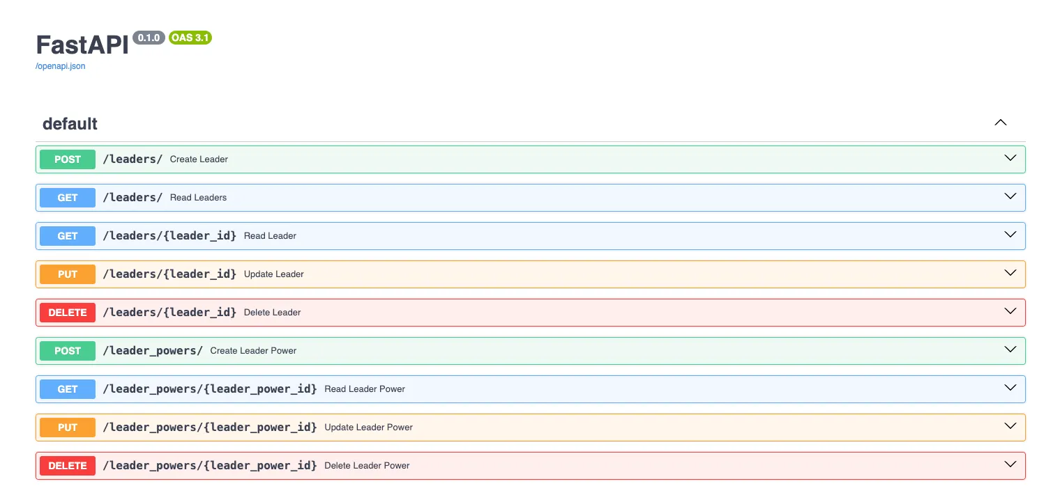Open the /openapi.json link
Viewport: 1053px width, 502px height.
tap(60, 65)
